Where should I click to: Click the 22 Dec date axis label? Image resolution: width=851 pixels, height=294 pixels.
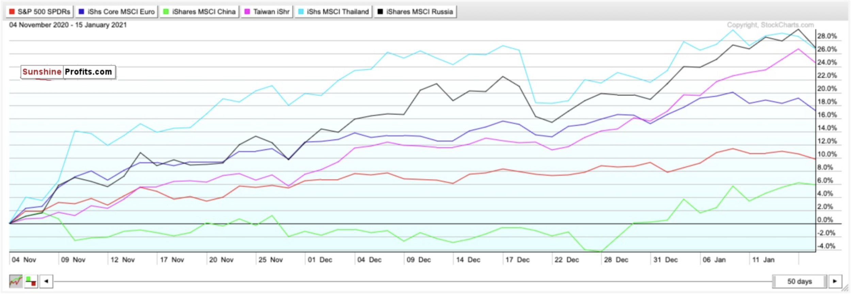pos(567,260)
